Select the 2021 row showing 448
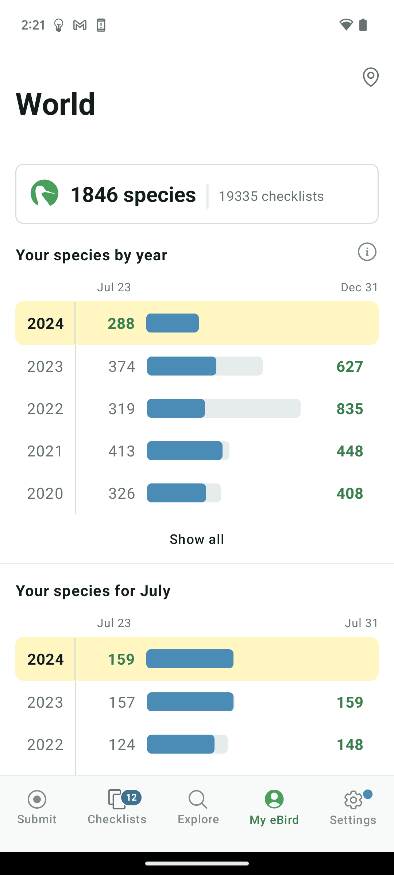This screenshot has height=875, width=394. coord(197,451)
